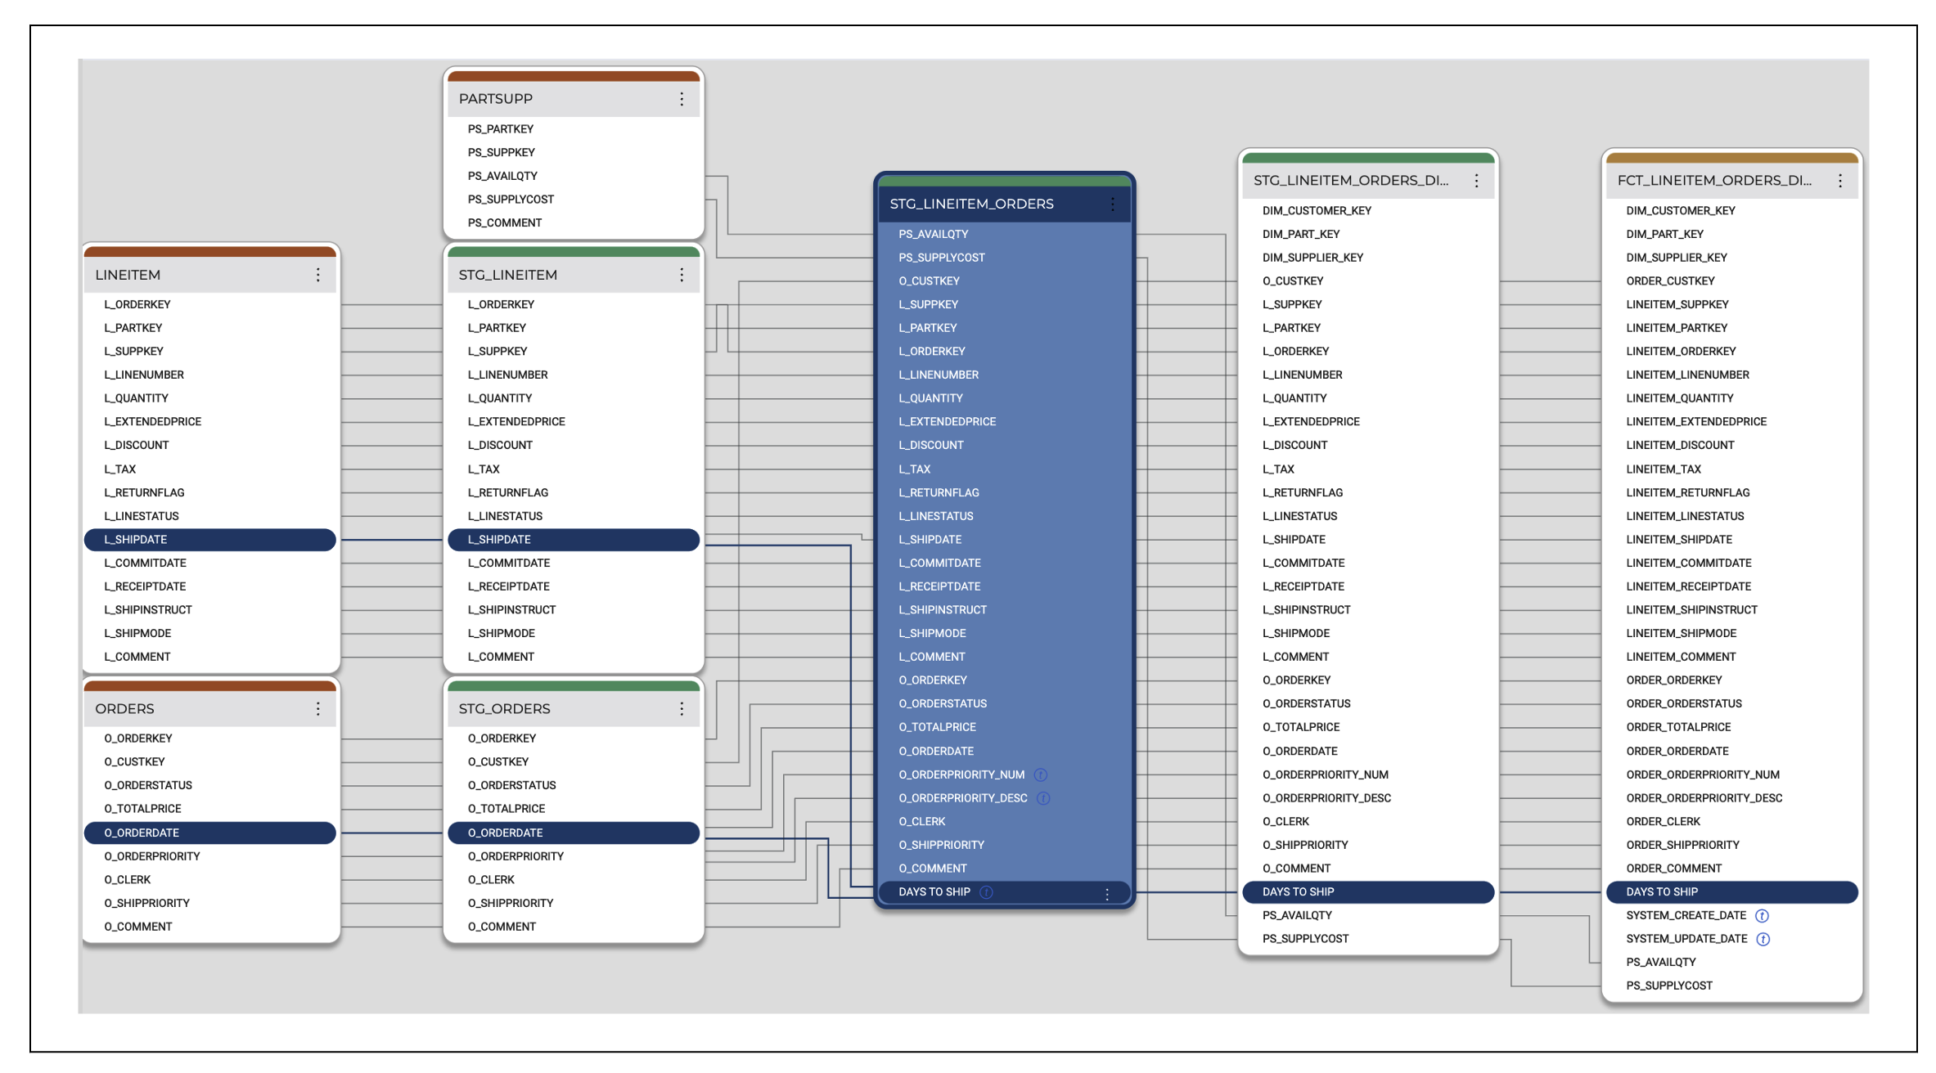Click ORDER_CUSTKEY in FCT node
Viewport: 1936px width, 1073px height.
(x=1670, y=281)
